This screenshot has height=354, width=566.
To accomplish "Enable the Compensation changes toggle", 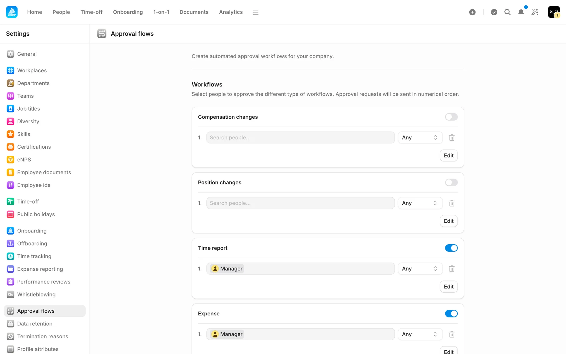I will point(451,117).
